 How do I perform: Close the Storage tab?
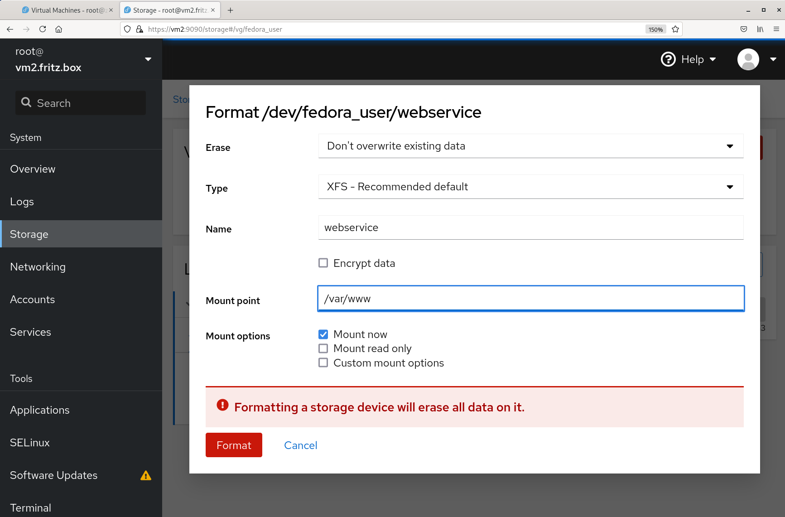tap(213, 10)
